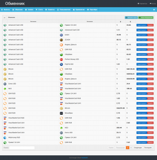Jump to the Последняя page

pyautogui.click(x=148, y=148)
